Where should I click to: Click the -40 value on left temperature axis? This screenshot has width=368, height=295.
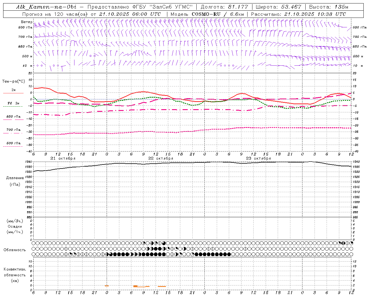30,151
